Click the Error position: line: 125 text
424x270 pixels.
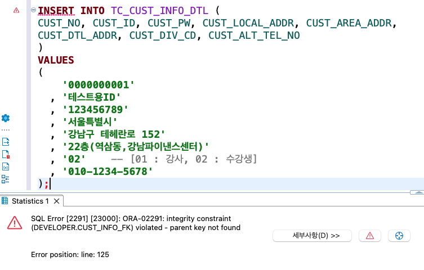[70, 255]
